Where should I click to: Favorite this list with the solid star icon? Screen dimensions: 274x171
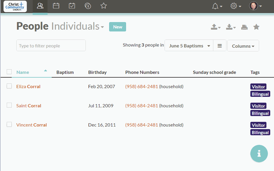(256, 27)
